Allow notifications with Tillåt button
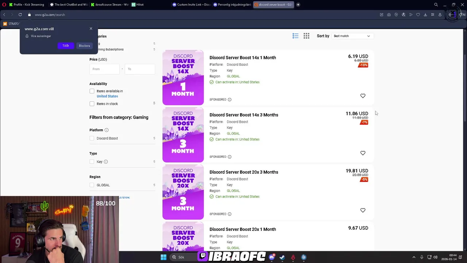The image size is (467, 263). coord(66,46)
